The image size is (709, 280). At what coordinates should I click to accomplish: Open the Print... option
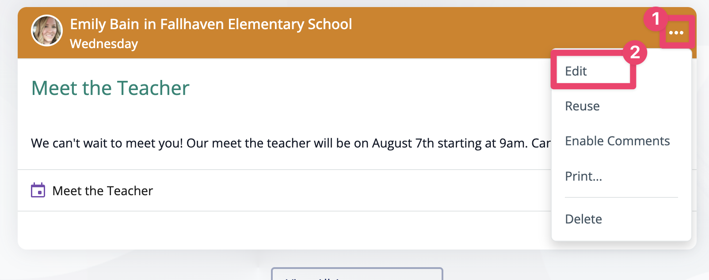tap(583, 176)
